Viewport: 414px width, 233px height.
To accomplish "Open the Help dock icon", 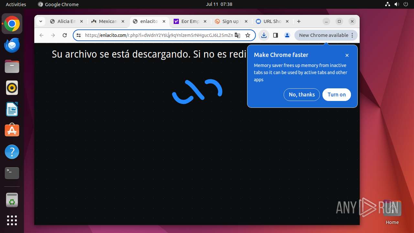I will click(12, 152).
